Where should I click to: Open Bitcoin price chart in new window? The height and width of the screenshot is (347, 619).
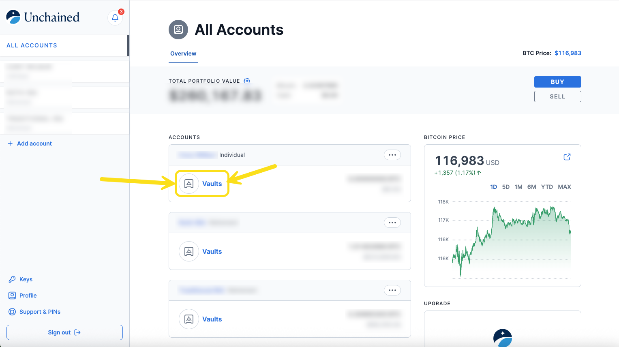(567, 157)
